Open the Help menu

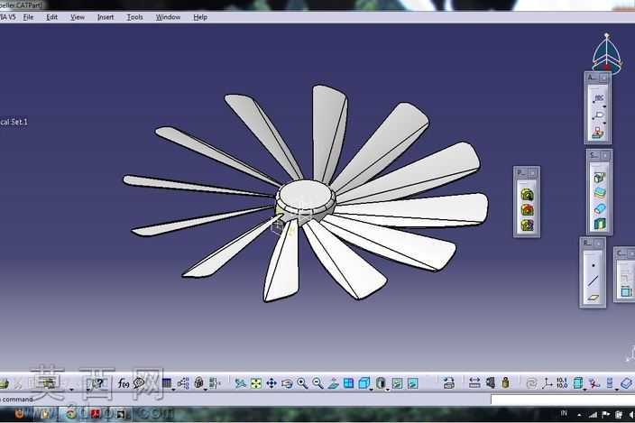click(200, 17)
